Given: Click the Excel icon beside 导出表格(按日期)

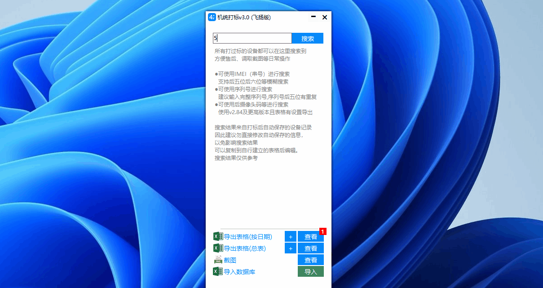Looking at the screenshot, I should point(218,236).
